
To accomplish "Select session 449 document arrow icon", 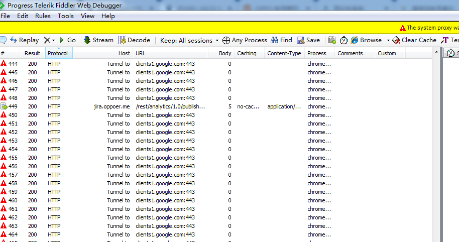I will (x=4, y=106).
